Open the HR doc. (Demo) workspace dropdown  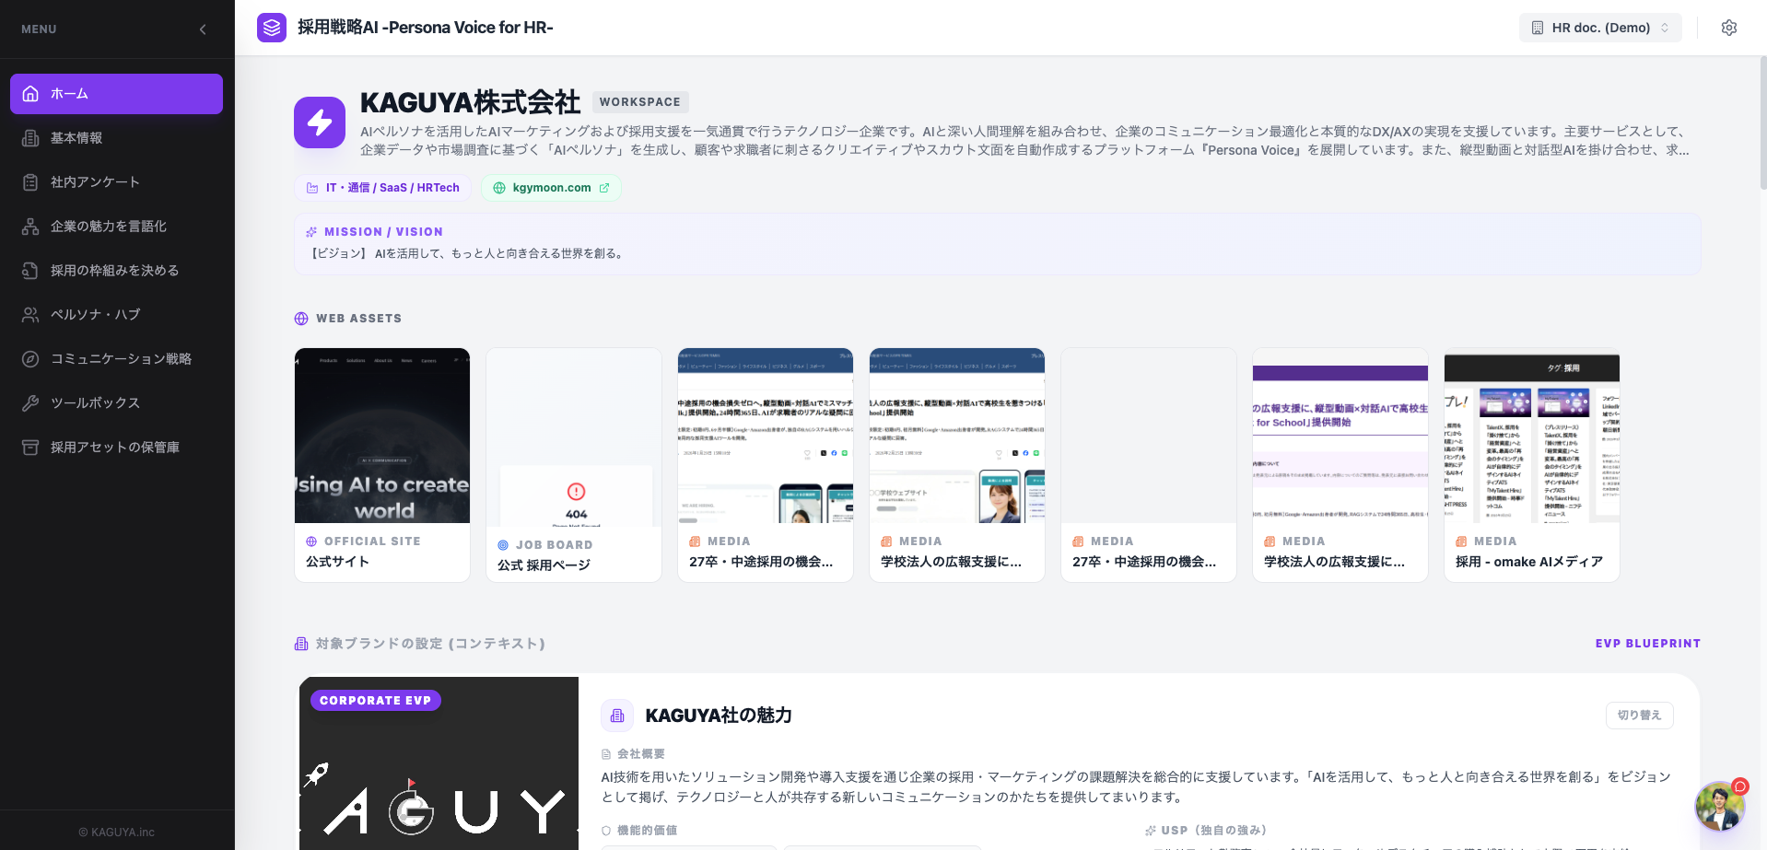(x=1600, y=28)
